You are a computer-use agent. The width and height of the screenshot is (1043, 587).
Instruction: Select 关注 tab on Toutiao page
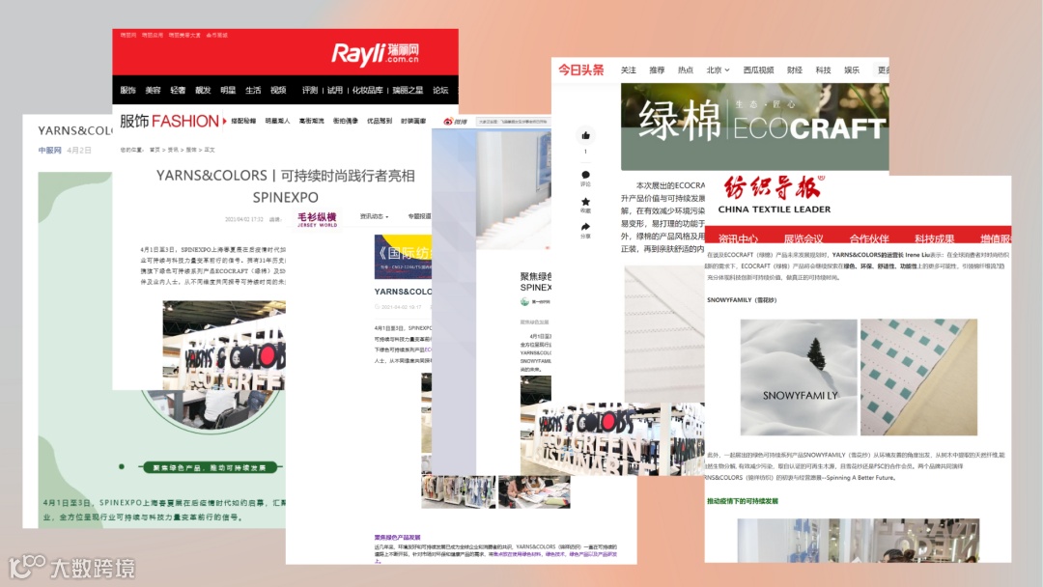pyautogui.click(x=628, y=70)
